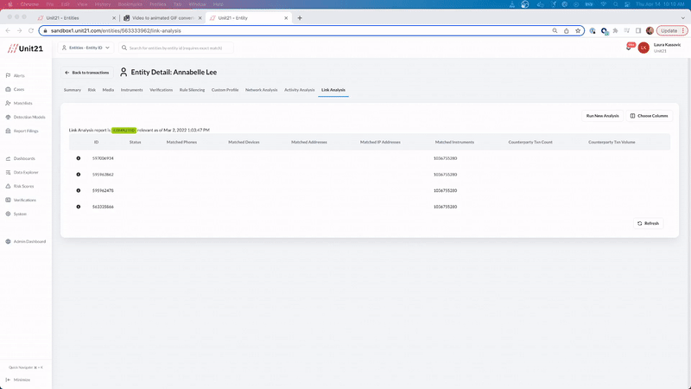Open Verifications in the sidebar
691x389 pixels.
(21, 201)
